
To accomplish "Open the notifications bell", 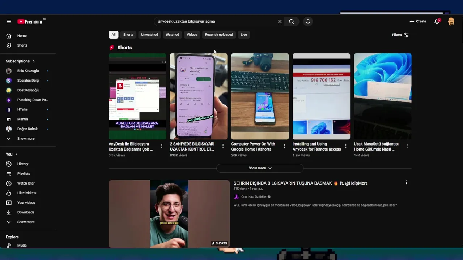I will [437, 21].
